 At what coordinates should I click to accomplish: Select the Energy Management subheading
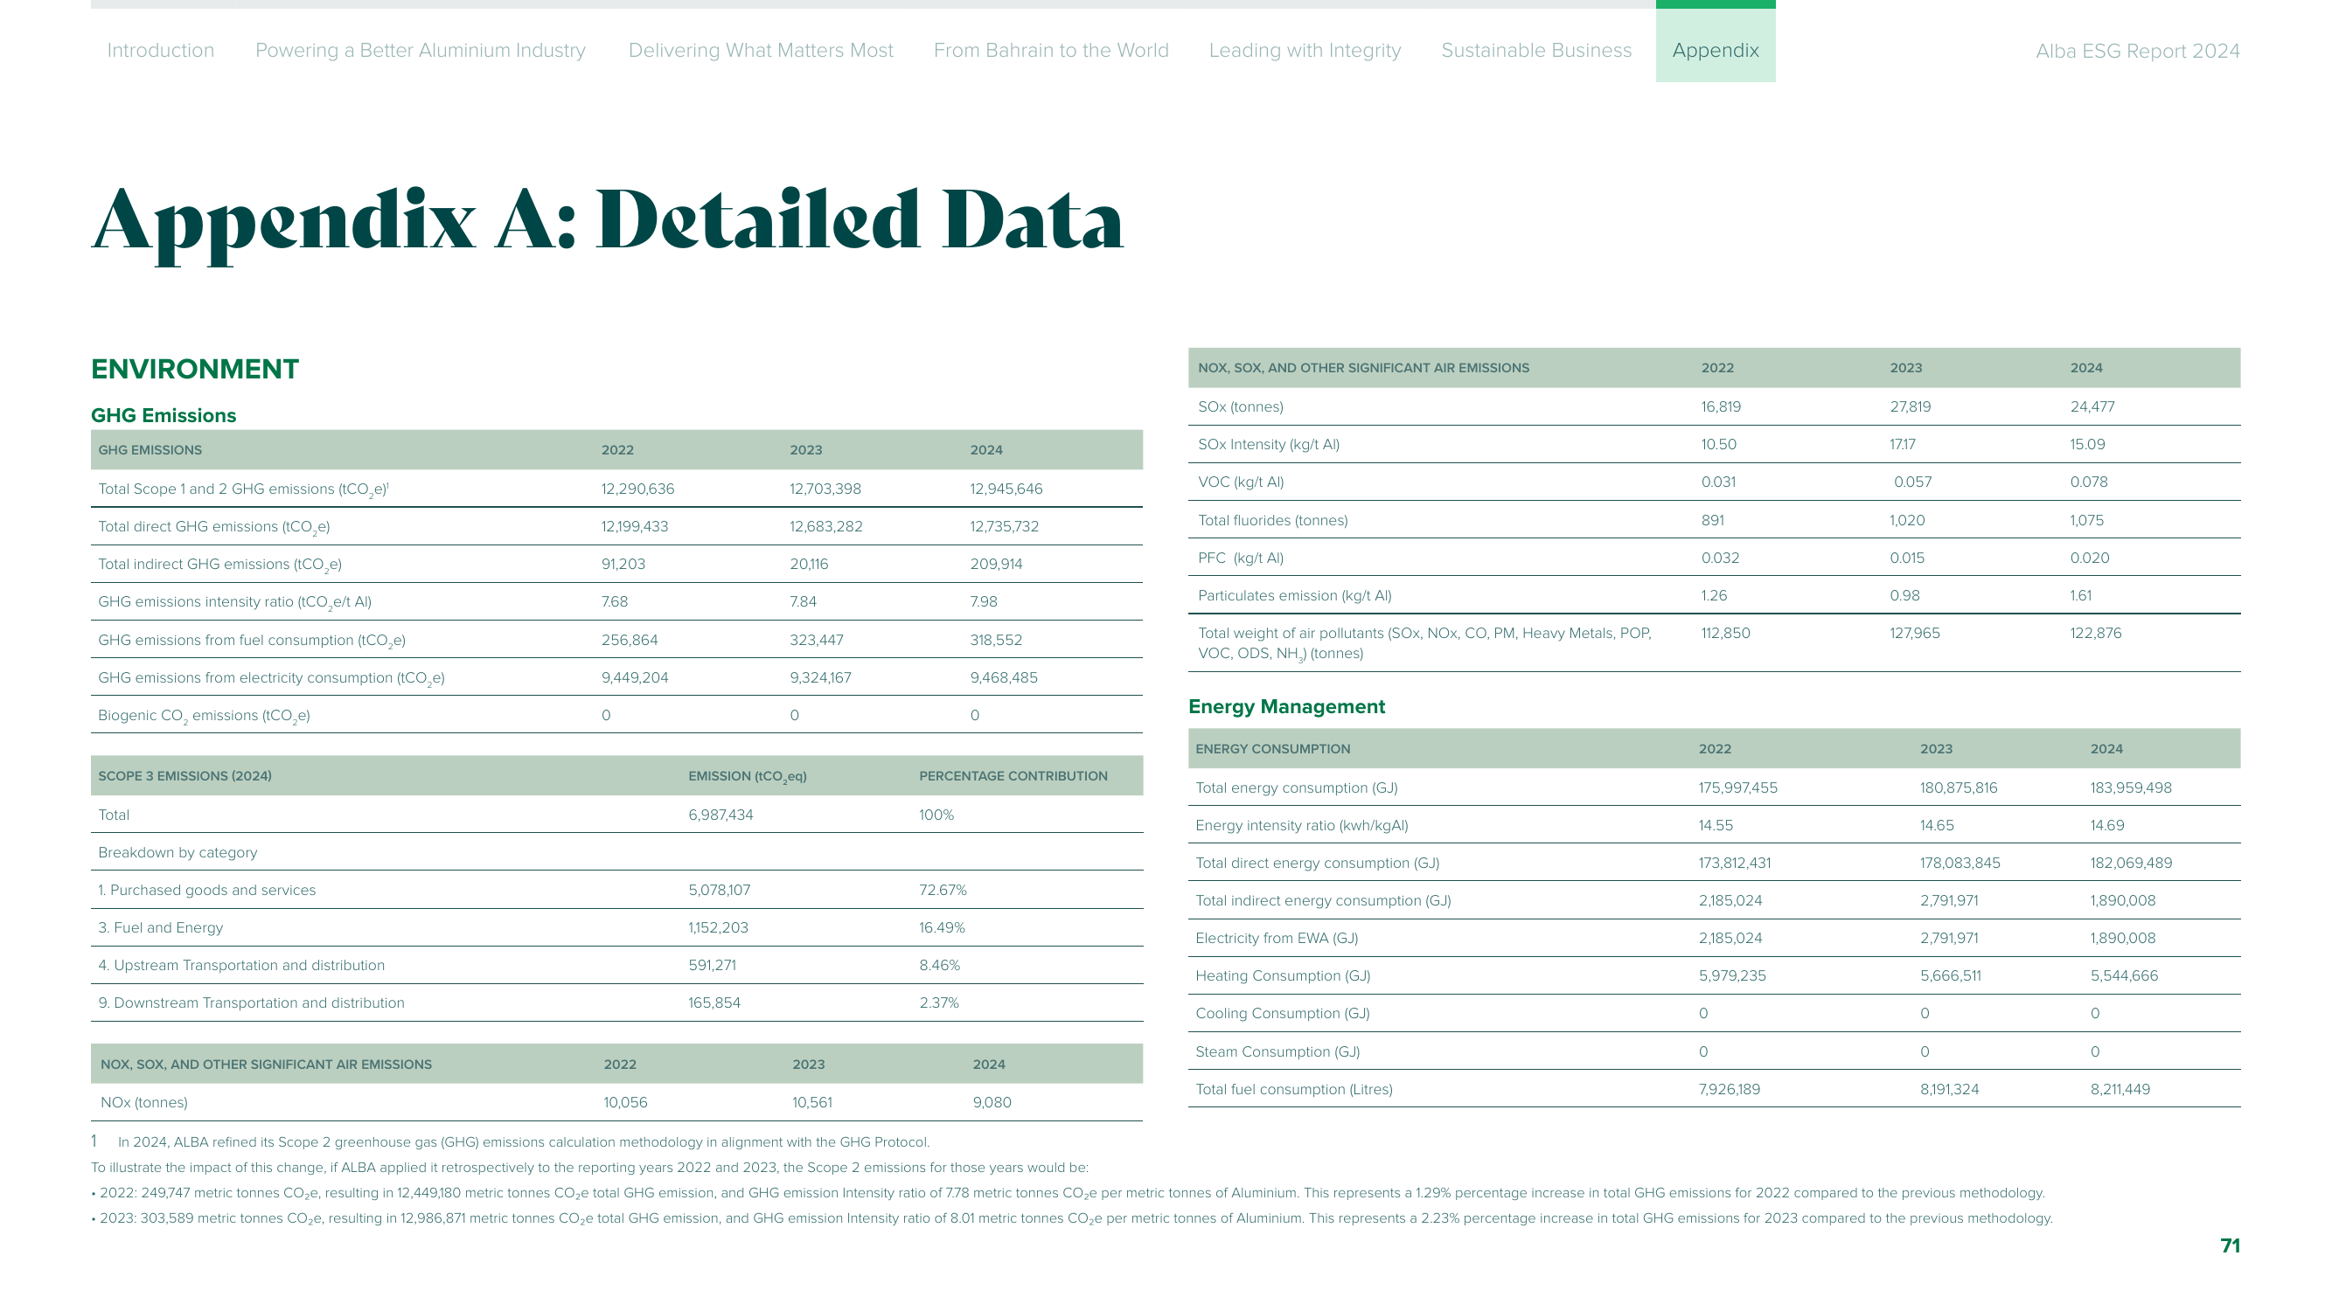click(x=1286, y=706)
